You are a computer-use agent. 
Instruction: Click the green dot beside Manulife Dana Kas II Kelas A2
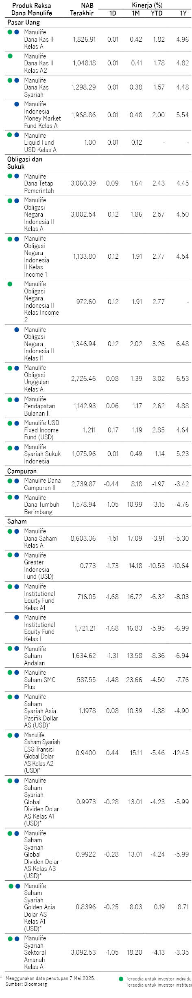coord(10,56)
